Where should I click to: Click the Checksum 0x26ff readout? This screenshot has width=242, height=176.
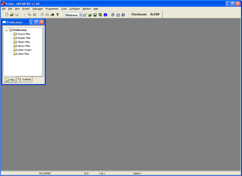pyautogui.click(x=145, y=15)
